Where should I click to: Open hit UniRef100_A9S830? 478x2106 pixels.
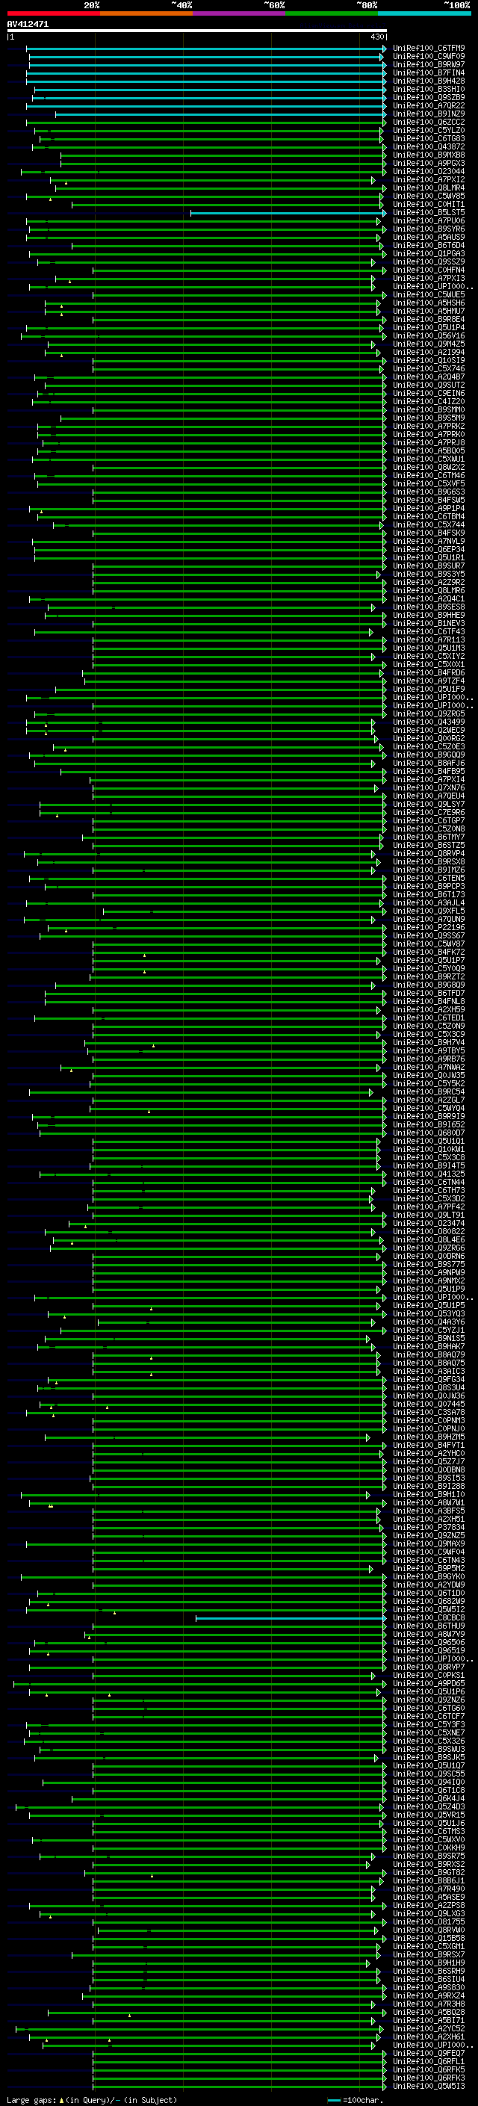tap(429, 1987)
